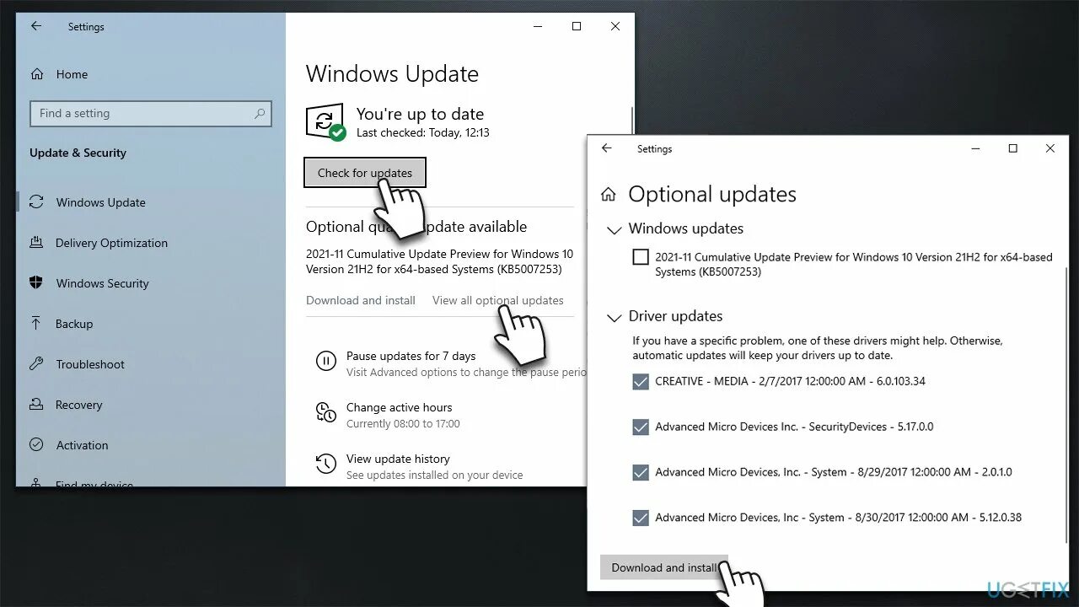
Task: Select Windows Update in the sidebar
Action: [100, 202]
